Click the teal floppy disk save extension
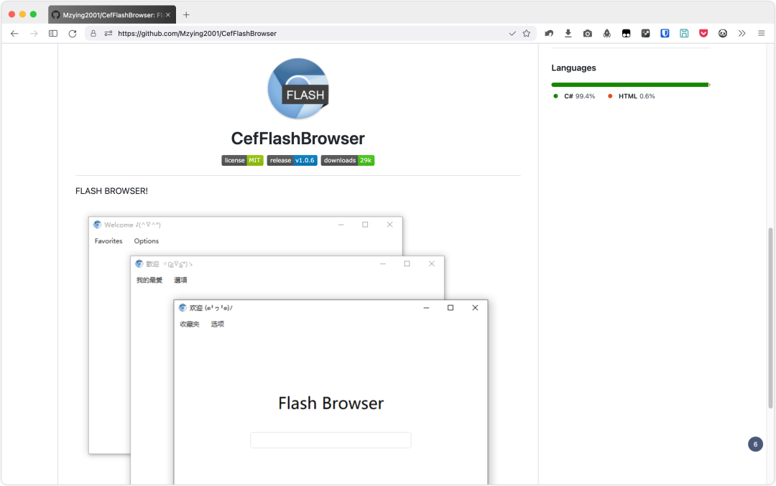The image size is (776, 486). point(684,34)
